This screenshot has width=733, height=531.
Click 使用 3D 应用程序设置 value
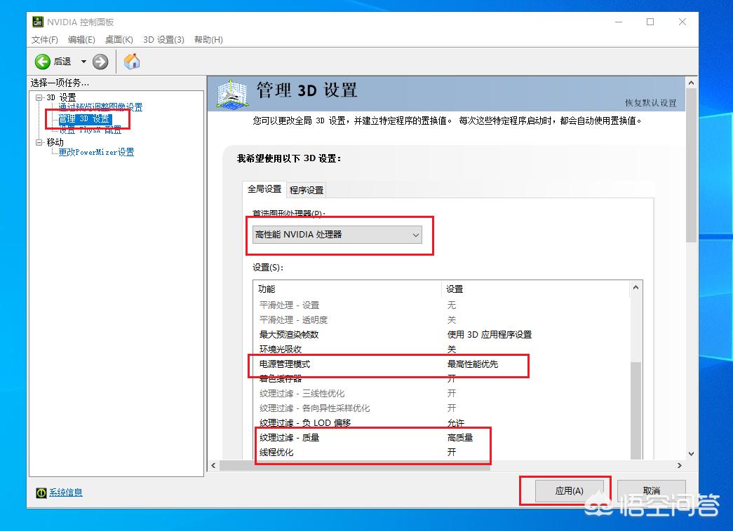click(x=490, y=334)
